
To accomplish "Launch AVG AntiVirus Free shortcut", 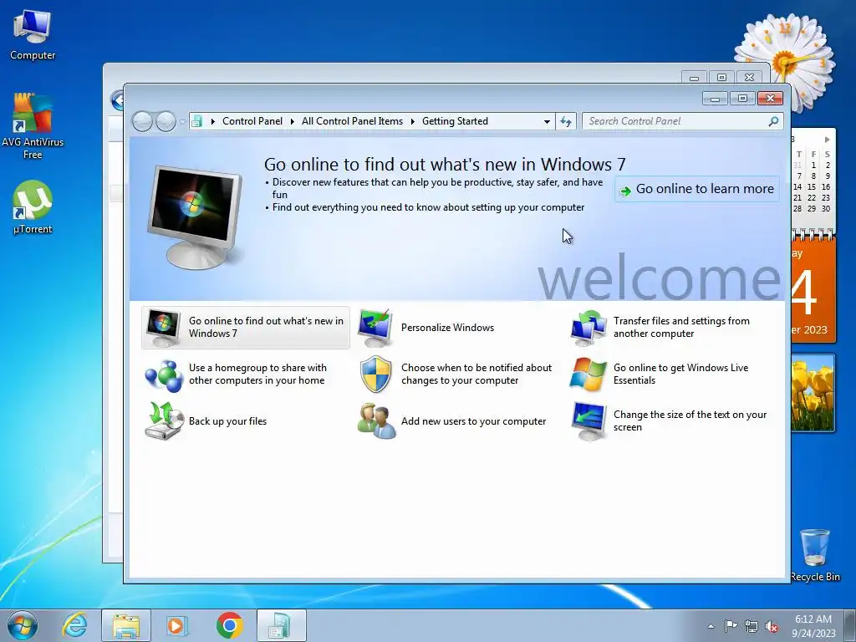I will pos(33,125).
